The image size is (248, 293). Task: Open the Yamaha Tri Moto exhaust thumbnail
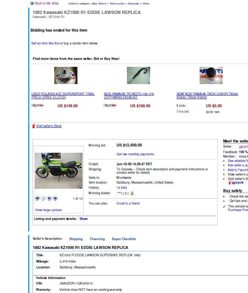pos(138,76)
